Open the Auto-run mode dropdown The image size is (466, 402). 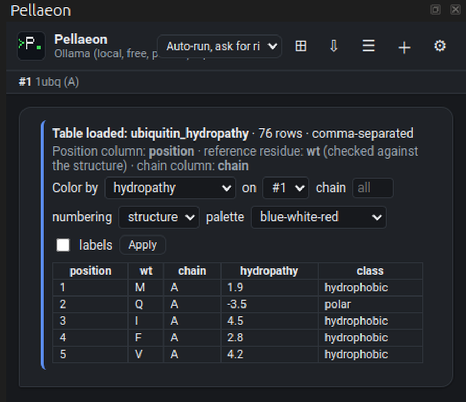click(x=219, y=46)
